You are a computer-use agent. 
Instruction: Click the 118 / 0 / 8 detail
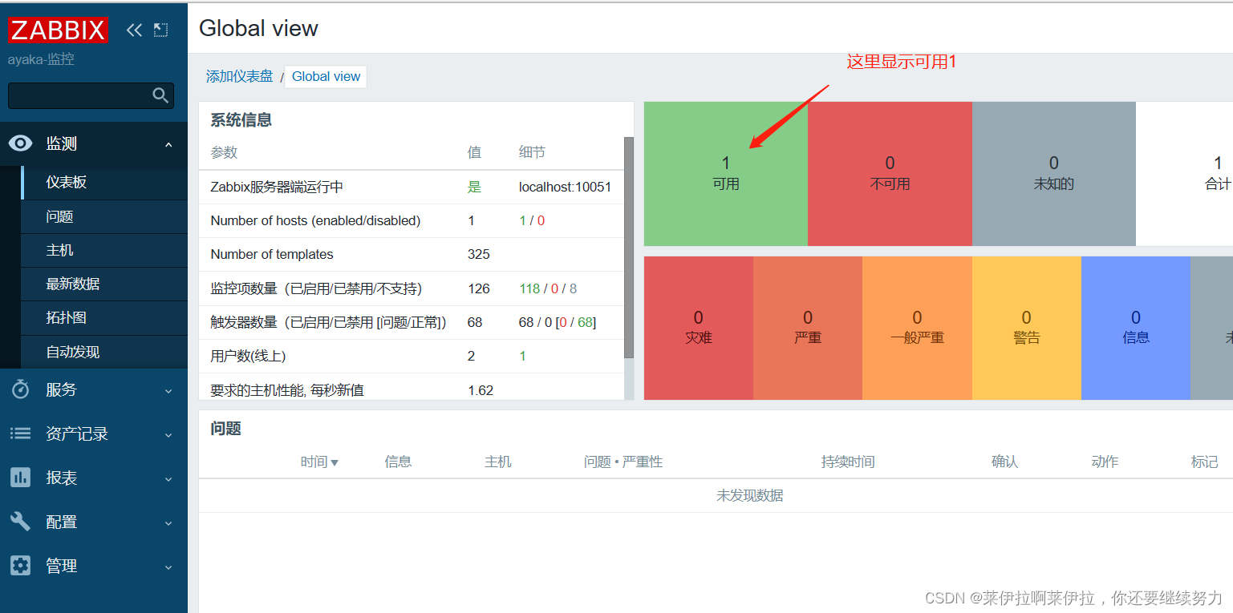tap(548, 288)
